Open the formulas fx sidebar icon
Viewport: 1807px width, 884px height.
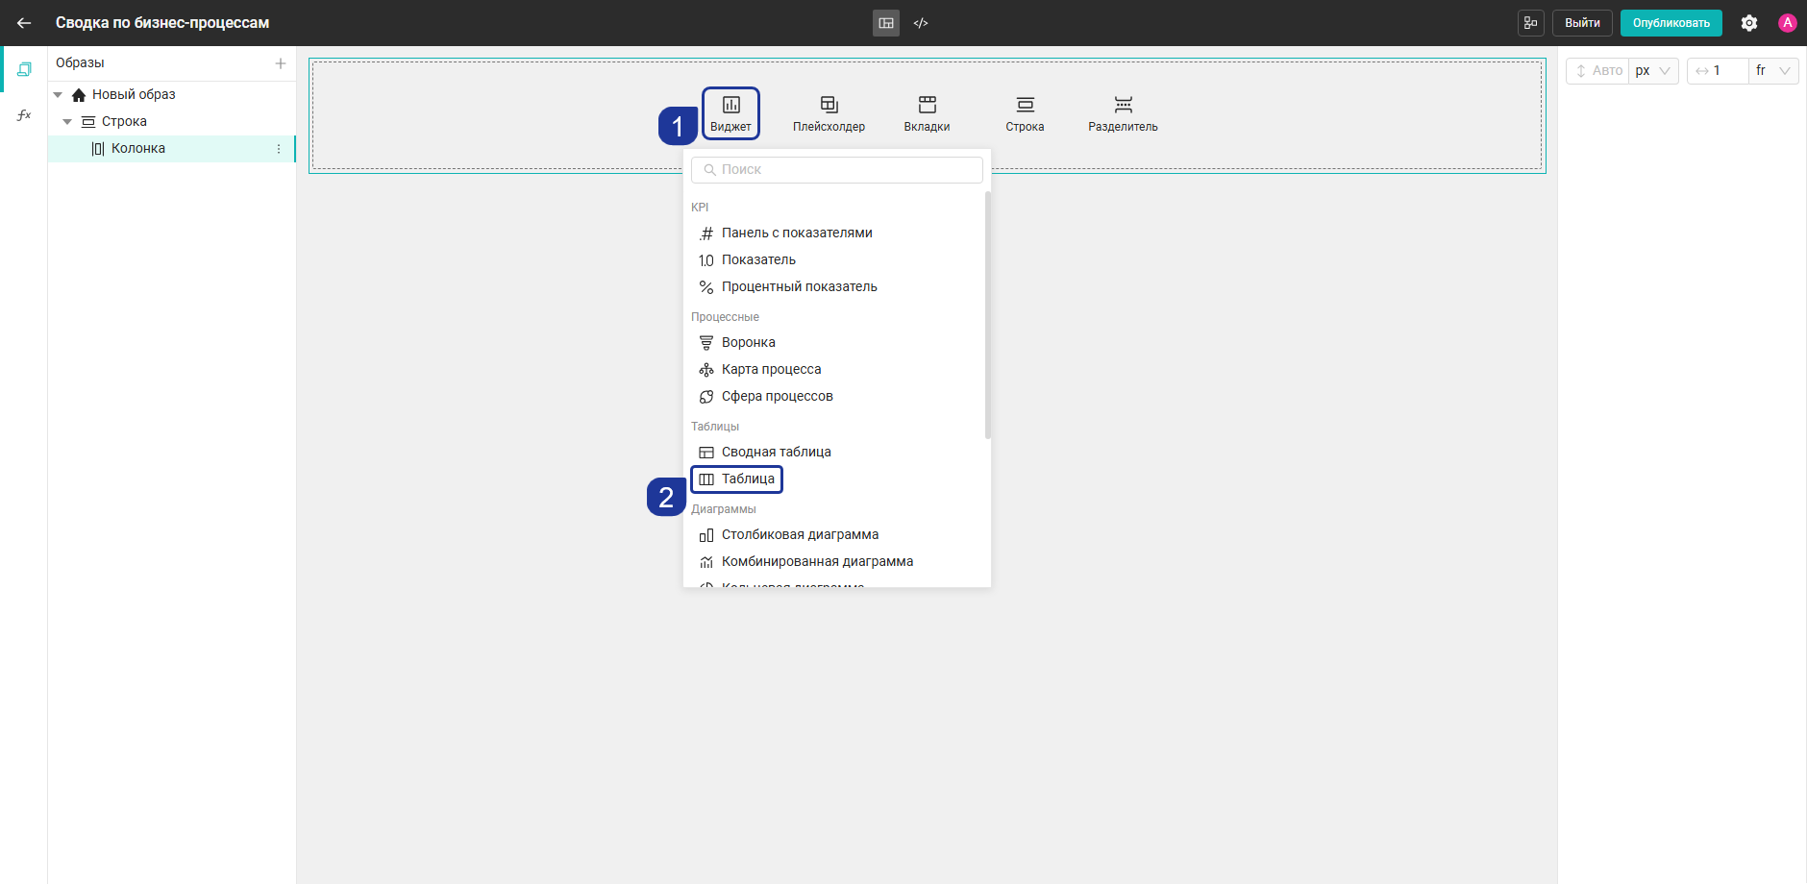(24, 115)
